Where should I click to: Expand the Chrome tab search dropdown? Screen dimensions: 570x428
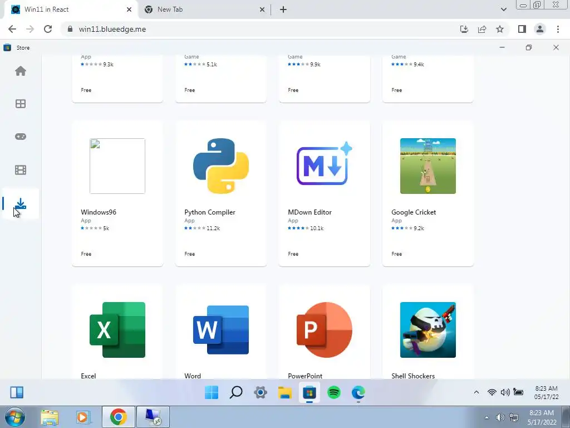point(503,9)
